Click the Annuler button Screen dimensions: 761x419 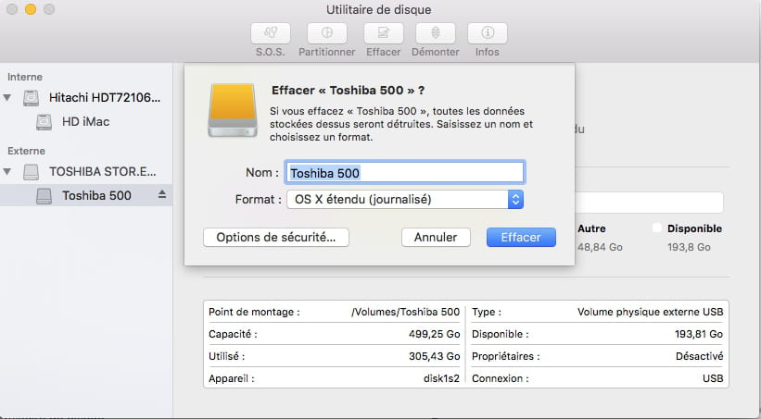(x=436, y=238)
